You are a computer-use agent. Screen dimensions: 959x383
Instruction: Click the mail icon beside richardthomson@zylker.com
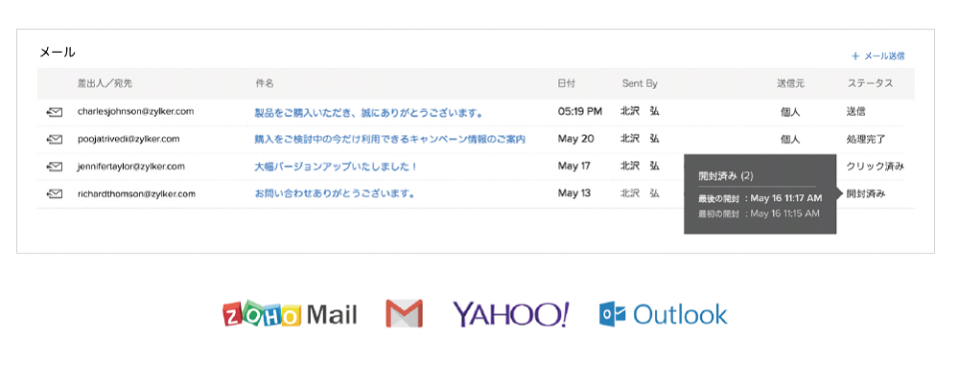point(54,194)
